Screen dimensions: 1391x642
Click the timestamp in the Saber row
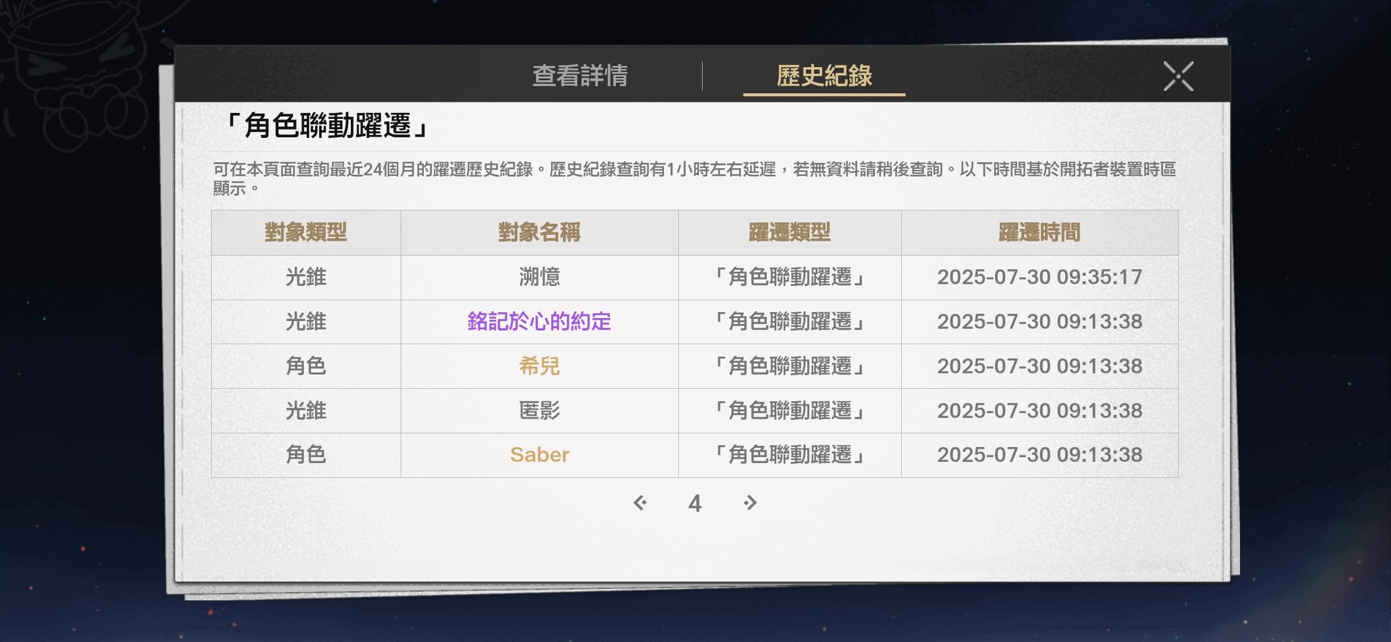1040,455
